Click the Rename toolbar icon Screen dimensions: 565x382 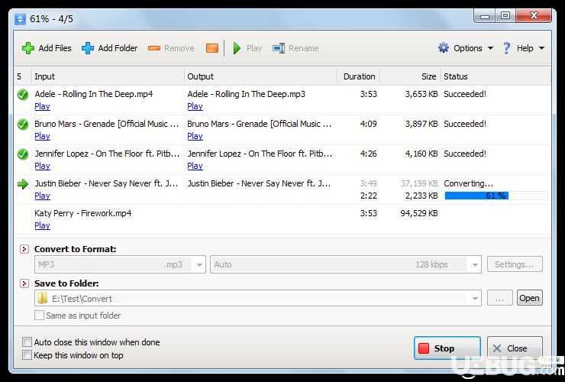pos(279,48)
